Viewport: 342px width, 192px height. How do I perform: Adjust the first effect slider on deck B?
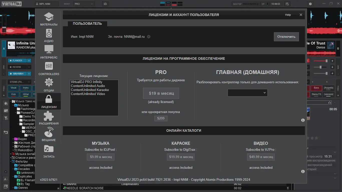(321, 61)
